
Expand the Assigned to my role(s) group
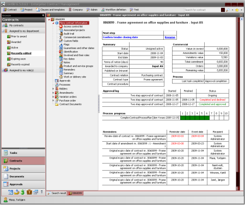[3, 70]
